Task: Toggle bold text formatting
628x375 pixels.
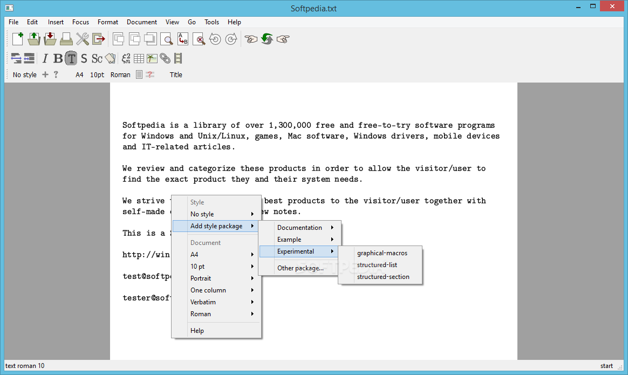Action: (58, 58)
